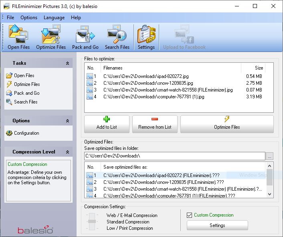
Task: Click the save folder path input field
Action: pyautogui.click(x=175, y=156)
